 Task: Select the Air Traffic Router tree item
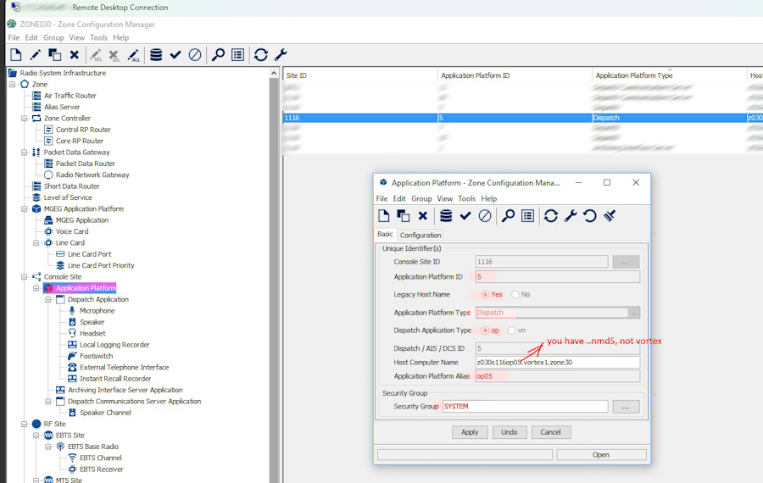point(70,96)
